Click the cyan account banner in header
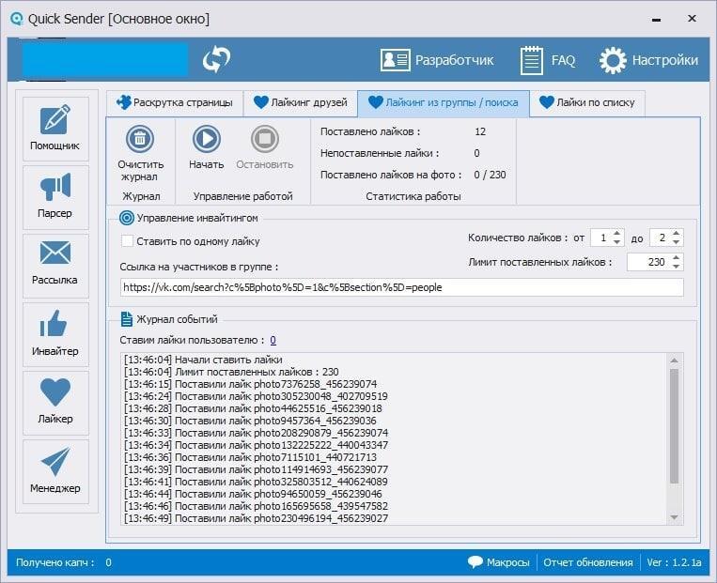 coord(105,59)
